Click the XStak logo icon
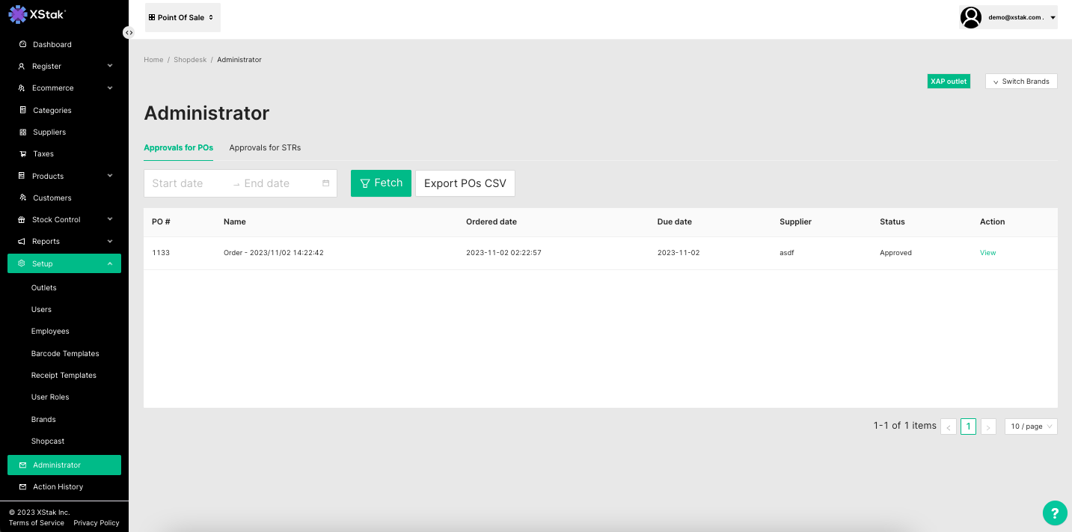This screenshot has width=1072, height=532. point(18,14)
